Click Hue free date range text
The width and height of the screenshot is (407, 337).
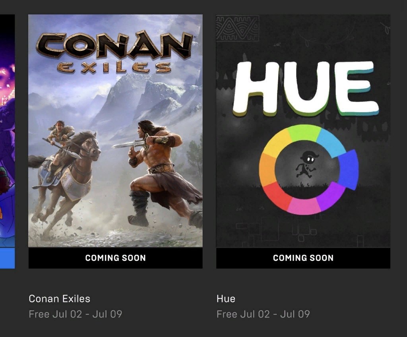point(263,314)
